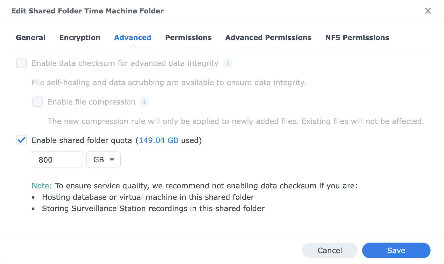The width and height of the screenshot is (444, 264).
Task: Click info icon beside data checksum option
Action: point(228,63)
